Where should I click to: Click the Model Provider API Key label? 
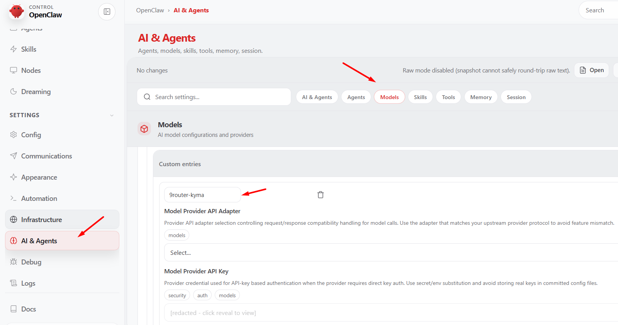tap(196, 271)
